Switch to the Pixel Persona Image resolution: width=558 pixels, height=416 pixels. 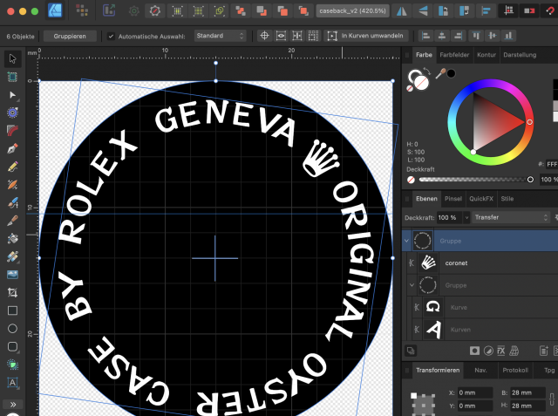pos(82,10)
